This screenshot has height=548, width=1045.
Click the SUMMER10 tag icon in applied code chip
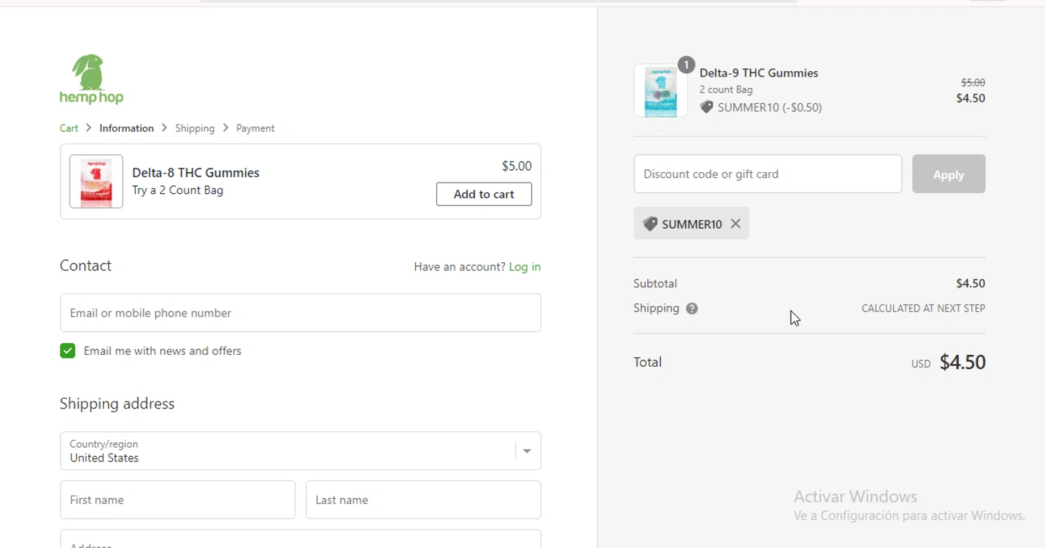(650, 224)
